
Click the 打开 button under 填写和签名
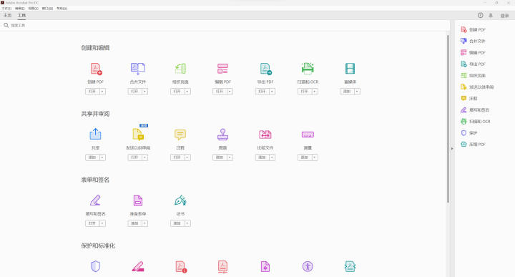pyautogui.click(x=92, y=223)
